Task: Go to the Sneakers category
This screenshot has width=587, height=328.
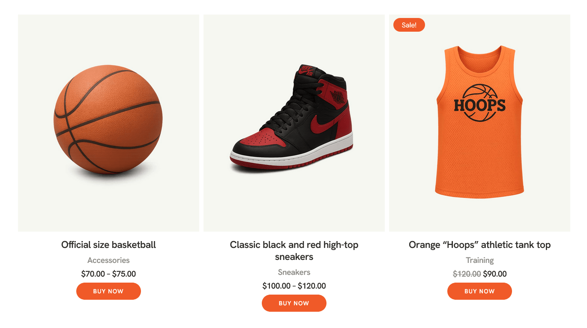Action: tap(294, 272)
